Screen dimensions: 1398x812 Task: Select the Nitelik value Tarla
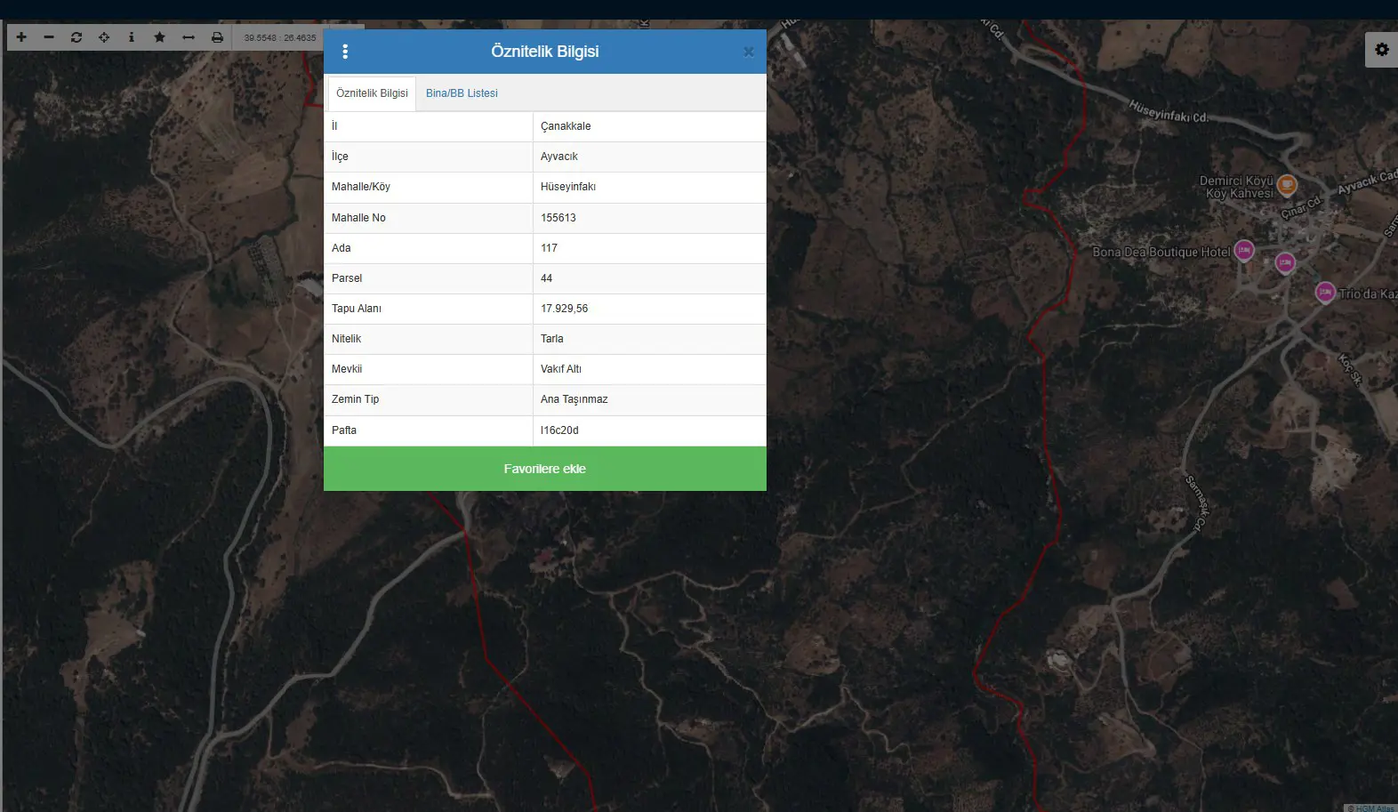[649, 339]
